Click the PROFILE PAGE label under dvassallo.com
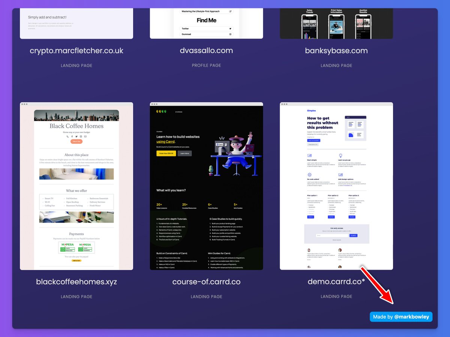Image resolution: width=450 pixels, height=337 pixels. (207, 65)
